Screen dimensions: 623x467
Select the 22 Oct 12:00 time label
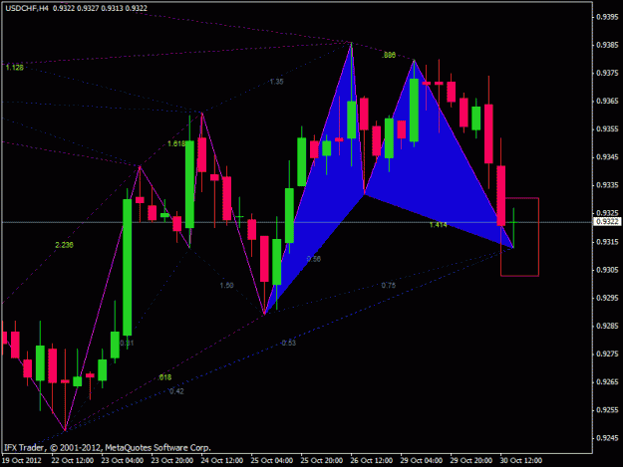pyautogui.click(x=73, y=460)
